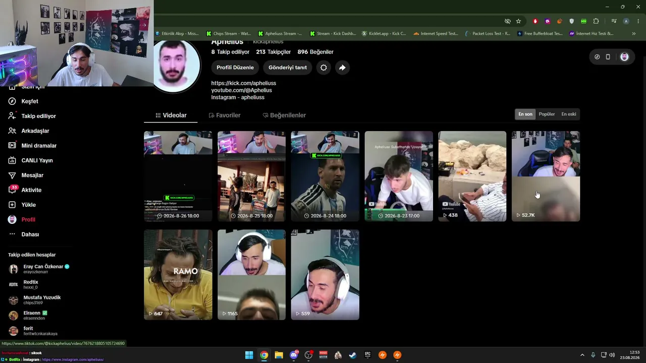646x363 pixels.
Task: Open the Apheliuss Stream bookmark
Action: [280, 34]
